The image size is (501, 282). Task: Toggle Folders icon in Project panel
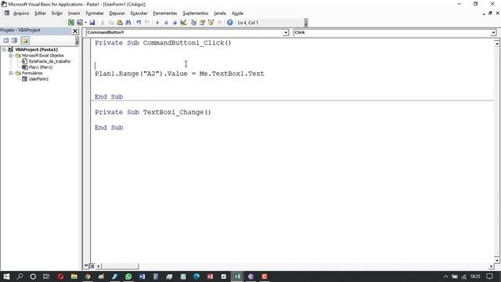(25, 40)
